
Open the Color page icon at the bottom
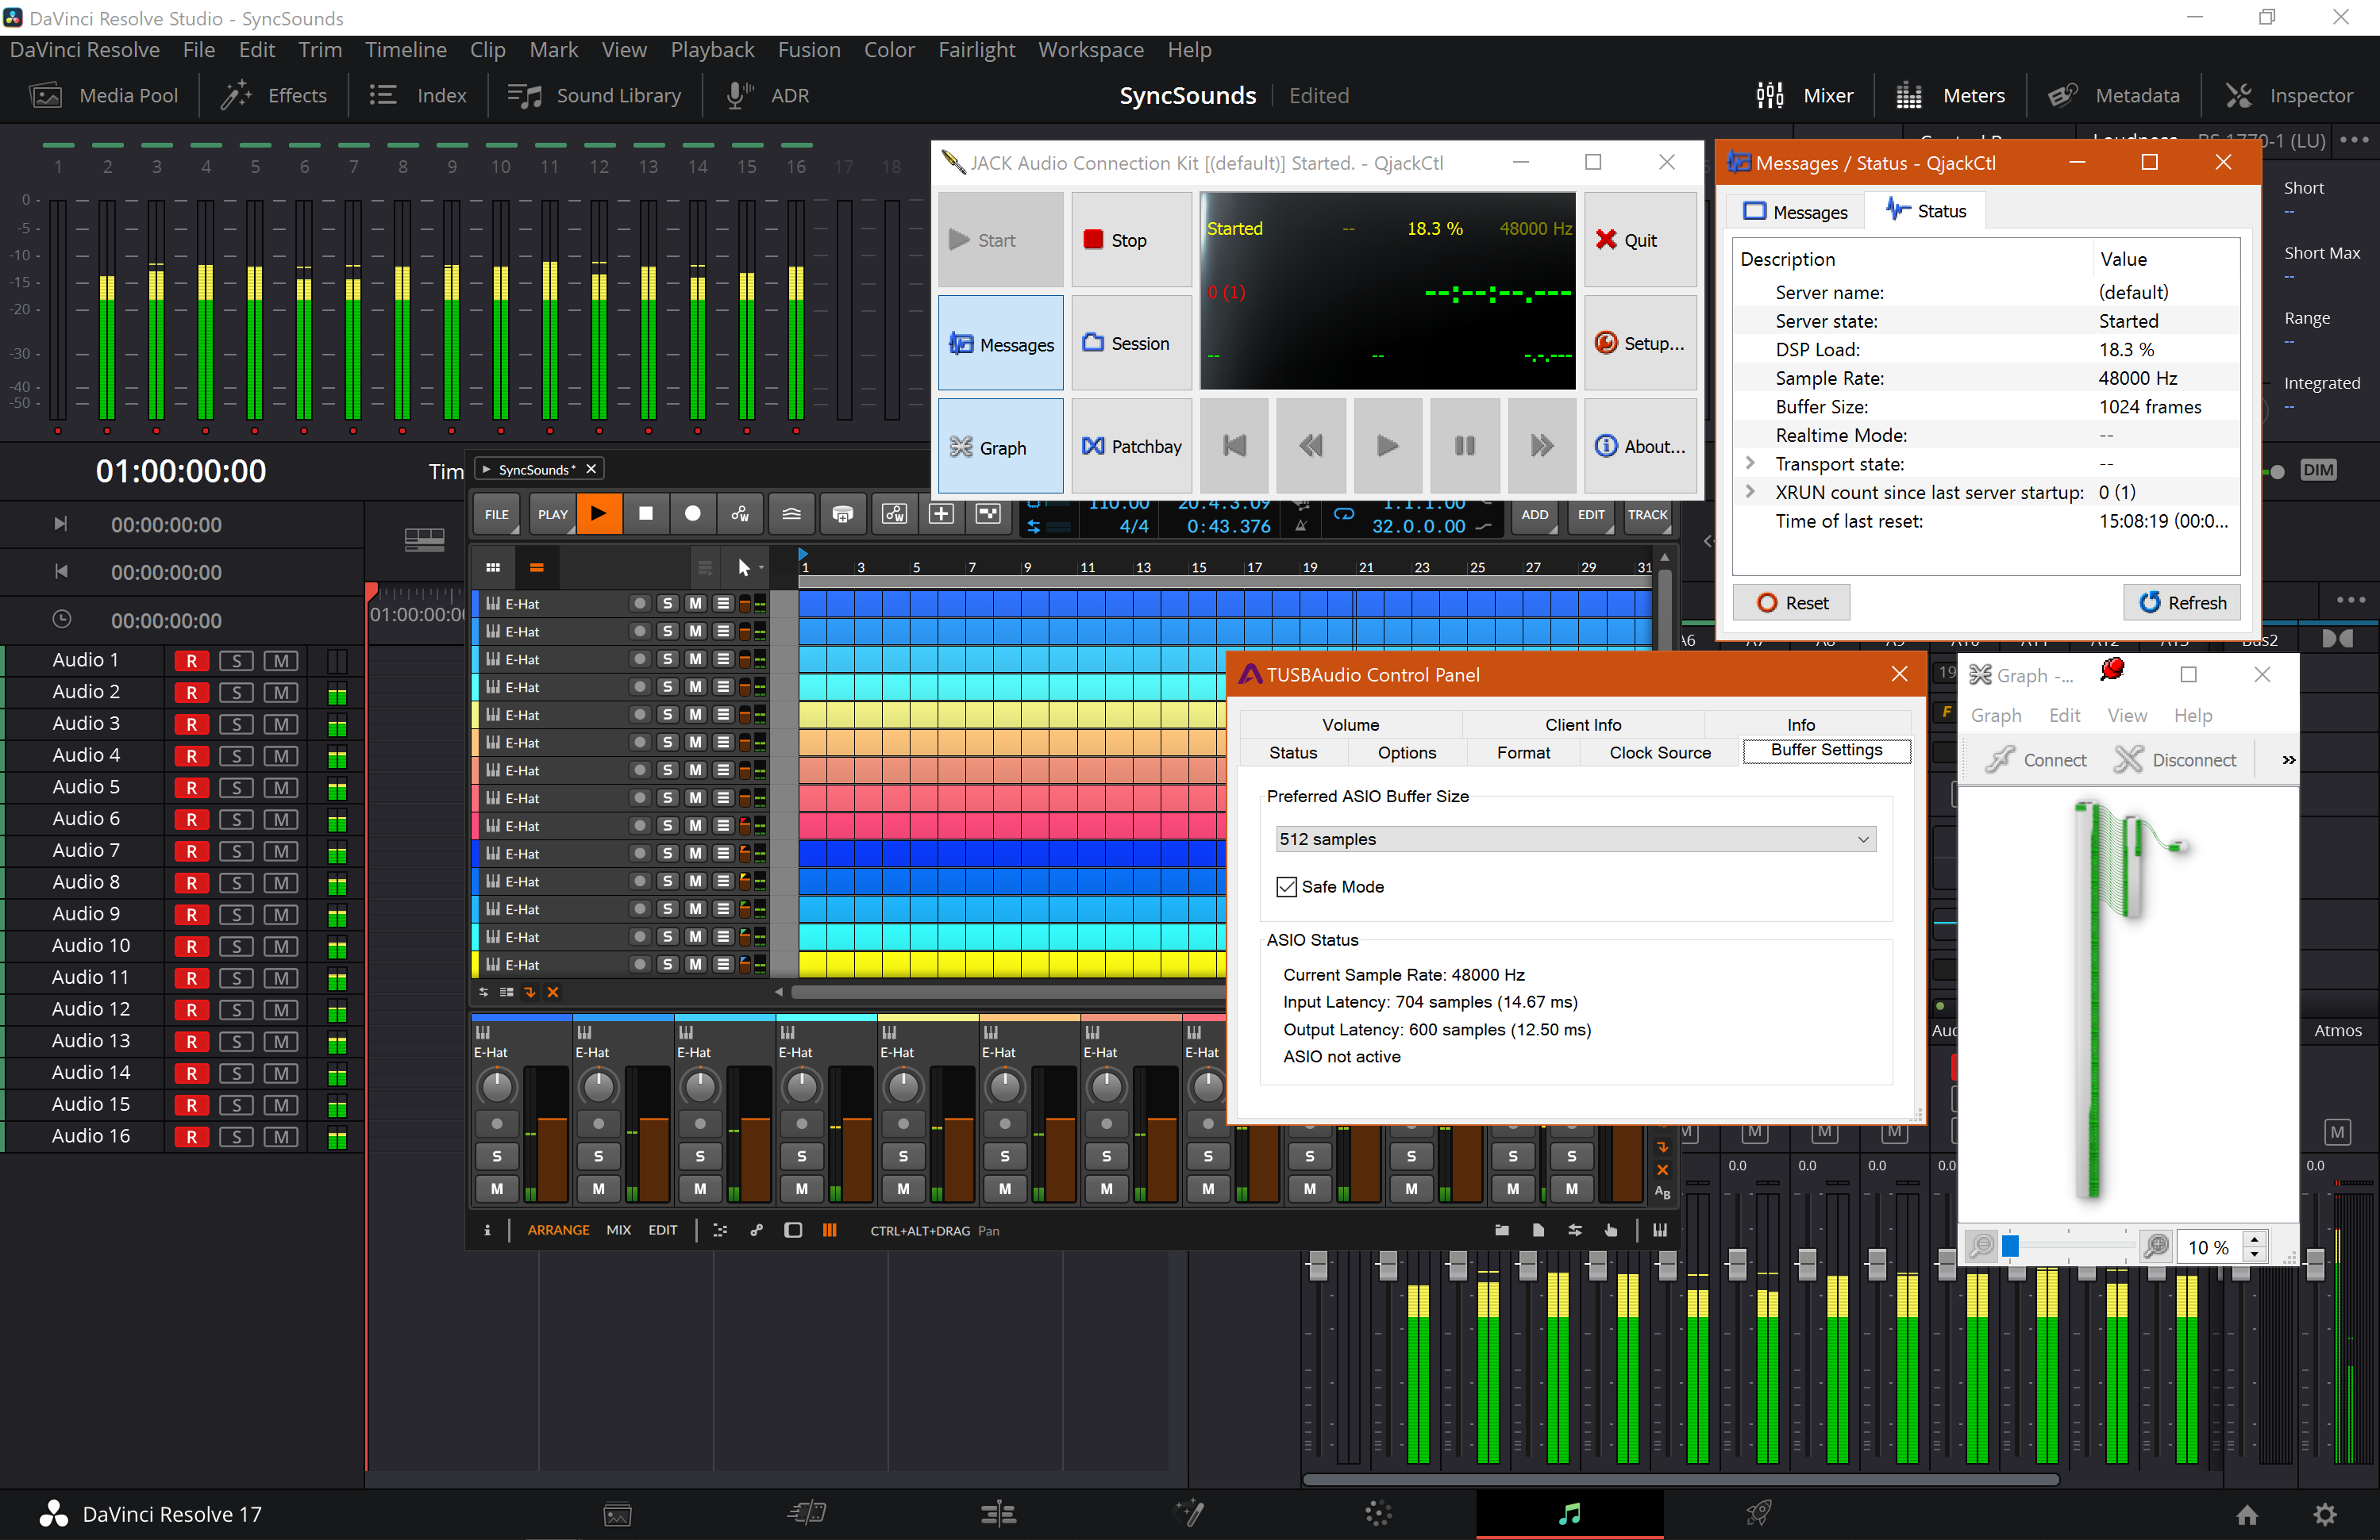[x=1379, y=1513]
